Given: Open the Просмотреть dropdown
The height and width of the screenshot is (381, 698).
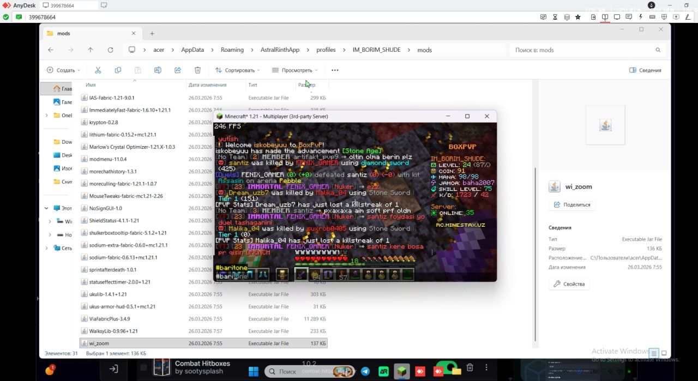Looking at the screenshot, I should (x=295, y=70).
